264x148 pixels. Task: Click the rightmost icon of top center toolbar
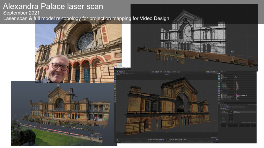click(179, 72)
